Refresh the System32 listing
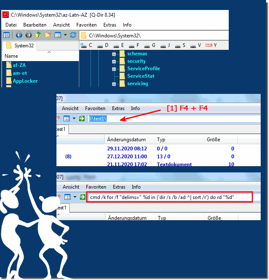269x280 pixels. tap(73, 35)
